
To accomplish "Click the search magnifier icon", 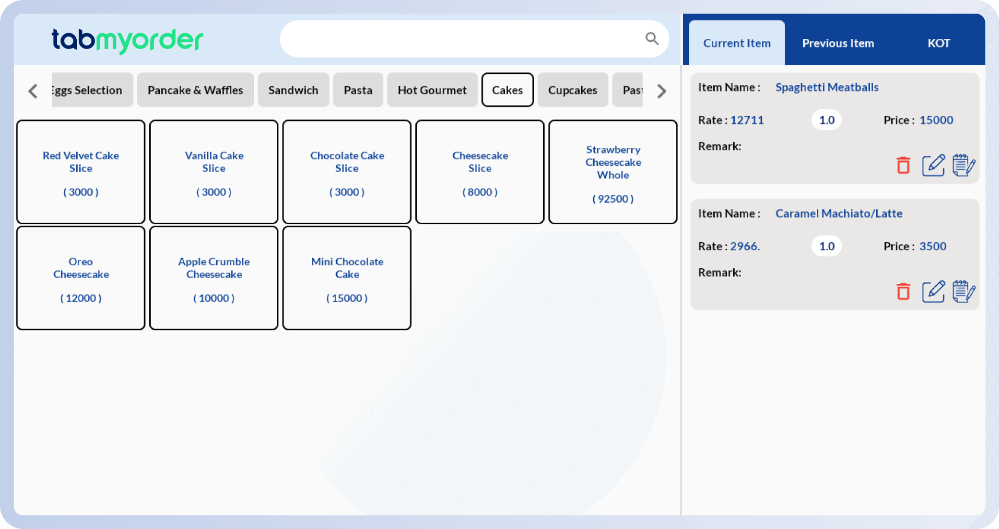I will point(652,39).
